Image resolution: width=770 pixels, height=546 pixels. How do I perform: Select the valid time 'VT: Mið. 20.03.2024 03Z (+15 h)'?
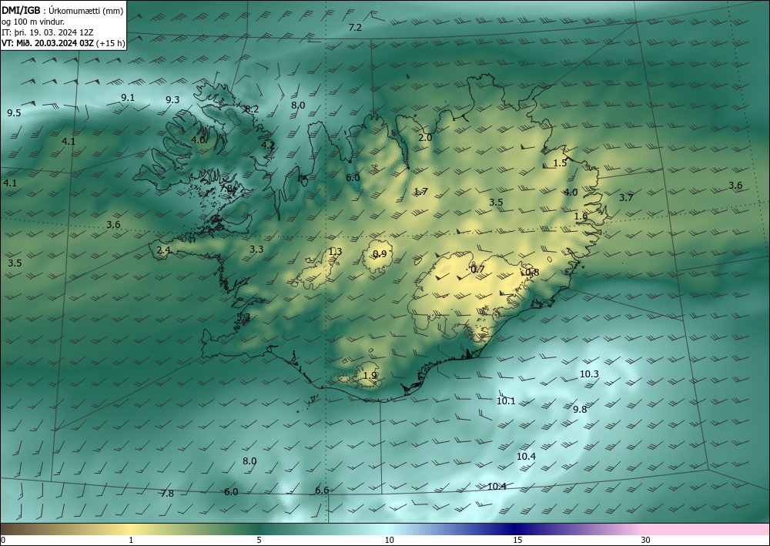63,43
